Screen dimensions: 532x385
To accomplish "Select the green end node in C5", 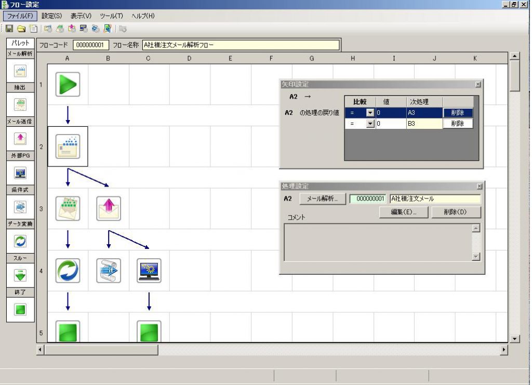I will tap(149, 331).
